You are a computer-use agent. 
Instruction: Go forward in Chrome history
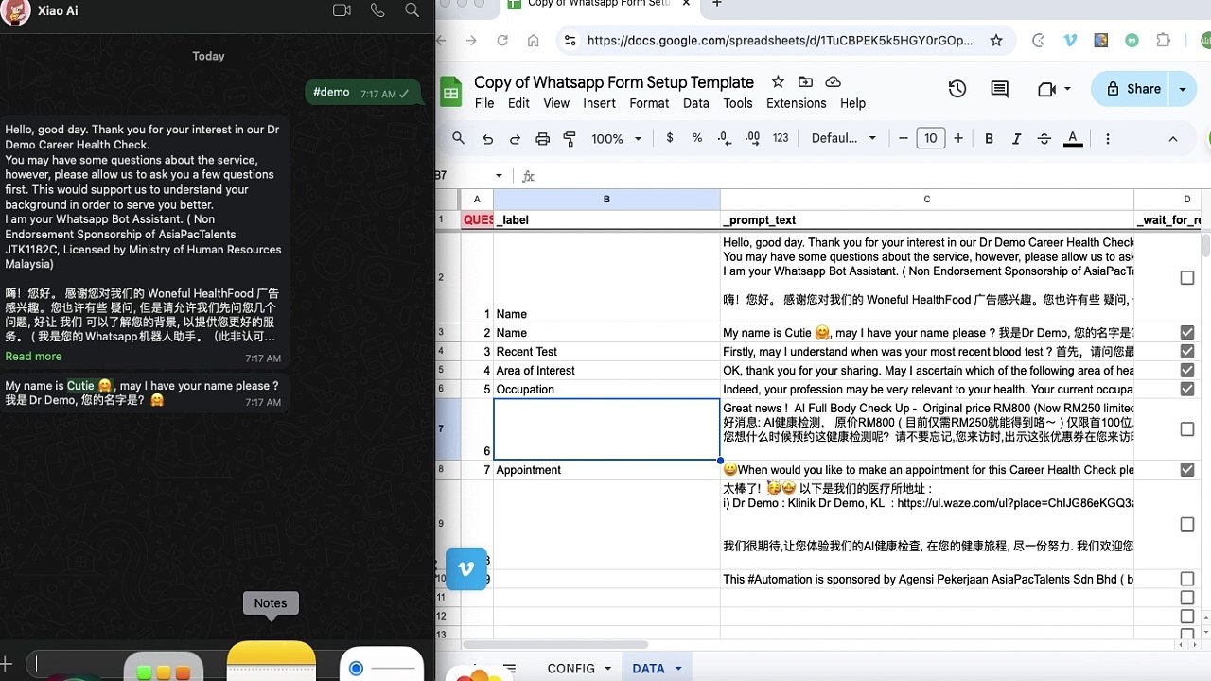(x=471, y=41)
